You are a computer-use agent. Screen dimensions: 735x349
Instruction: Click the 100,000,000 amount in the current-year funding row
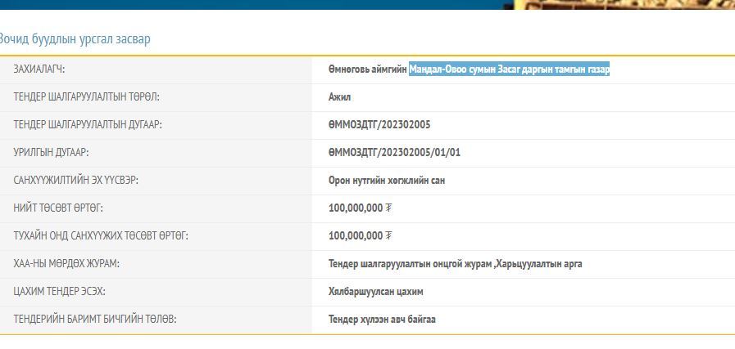(356, 236)
